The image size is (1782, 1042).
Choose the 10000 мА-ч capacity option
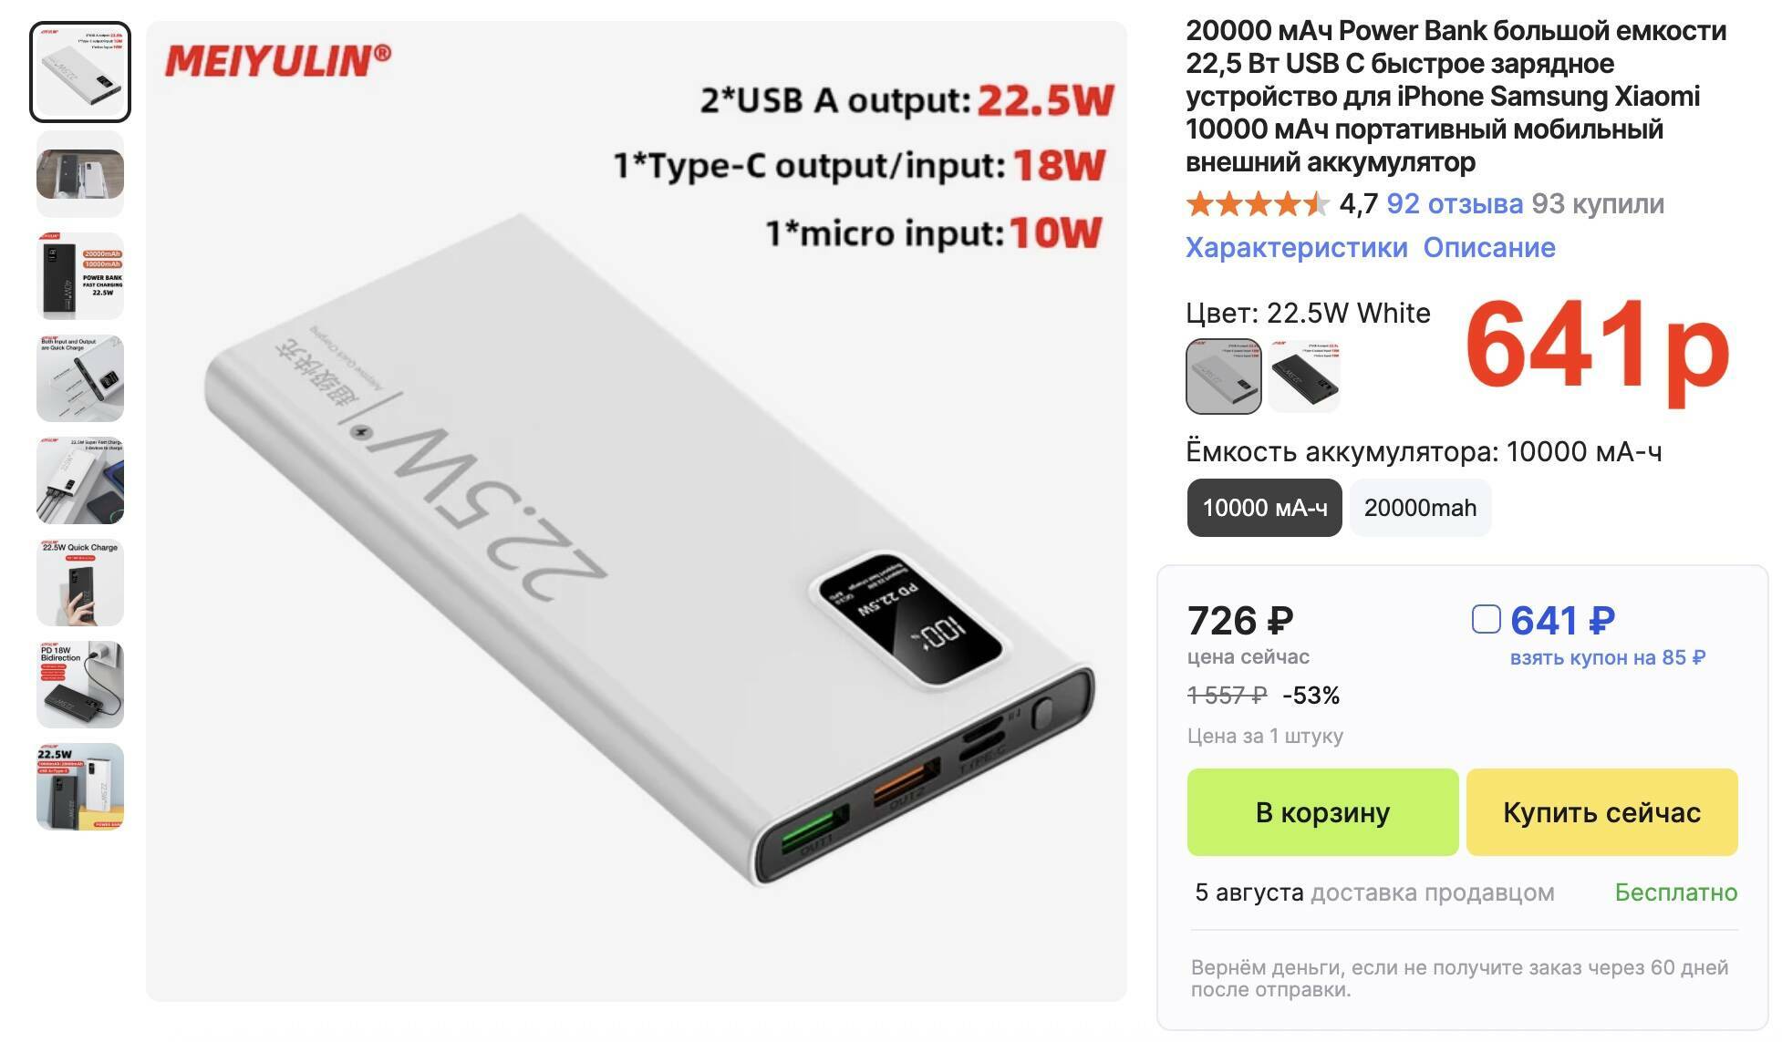coord(1264,508)
